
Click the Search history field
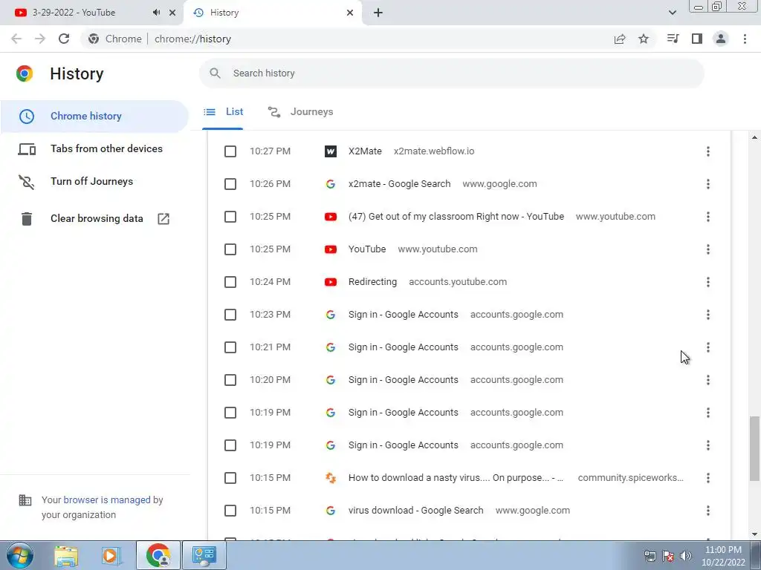click(451, 73)
